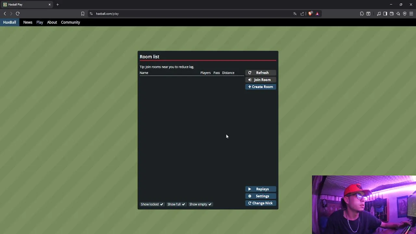Select the Haxball Play browser tab
Viewport: 416px width, 234px height.
(x=26, y=5)
